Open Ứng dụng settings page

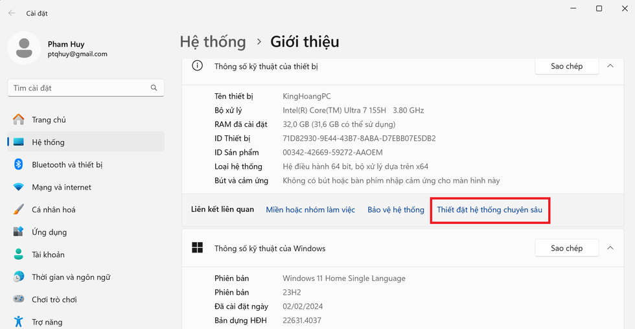pyautogui.click(x=49, y=232)
